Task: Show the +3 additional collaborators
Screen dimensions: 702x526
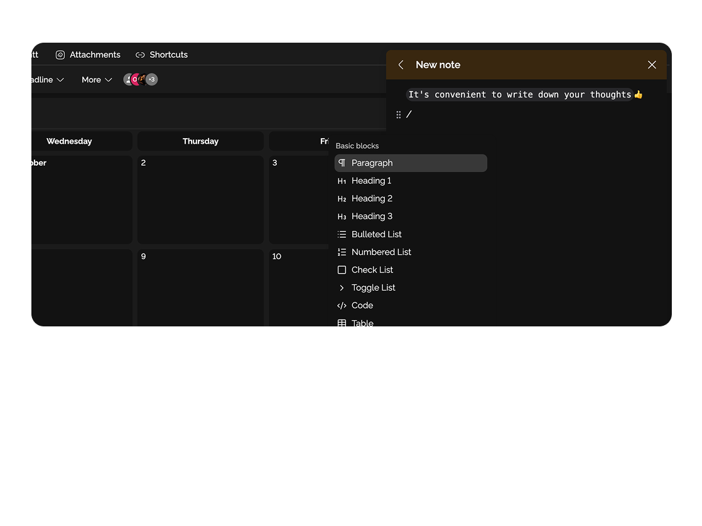Action: 151,79
